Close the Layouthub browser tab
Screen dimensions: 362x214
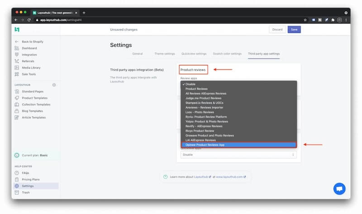(x=76, y=13)
